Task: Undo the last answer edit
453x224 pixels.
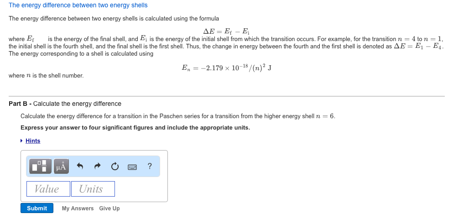Action: [80, 166]
